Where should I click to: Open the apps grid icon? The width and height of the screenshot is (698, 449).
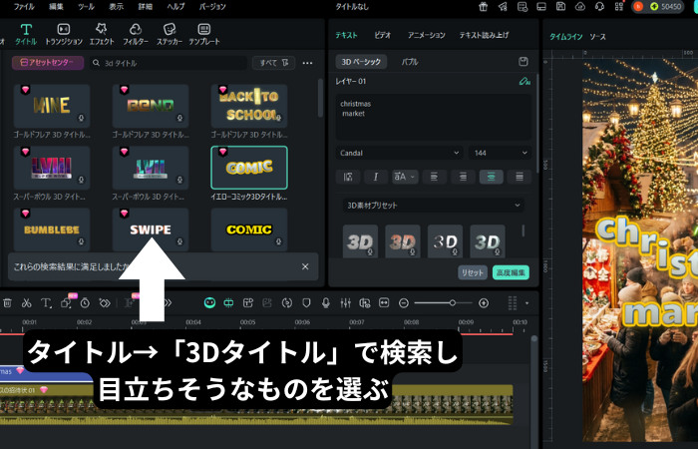coord(619,6)
